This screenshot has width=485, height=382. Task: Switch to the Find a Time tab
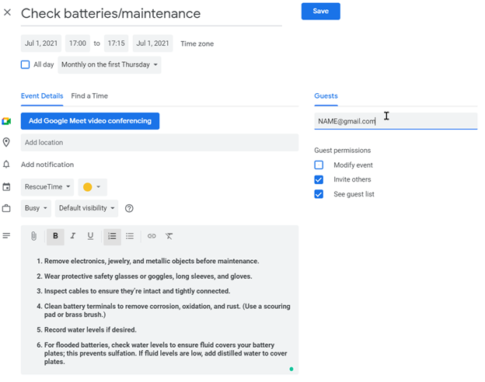pyautogui.click(x=89, y=96)
